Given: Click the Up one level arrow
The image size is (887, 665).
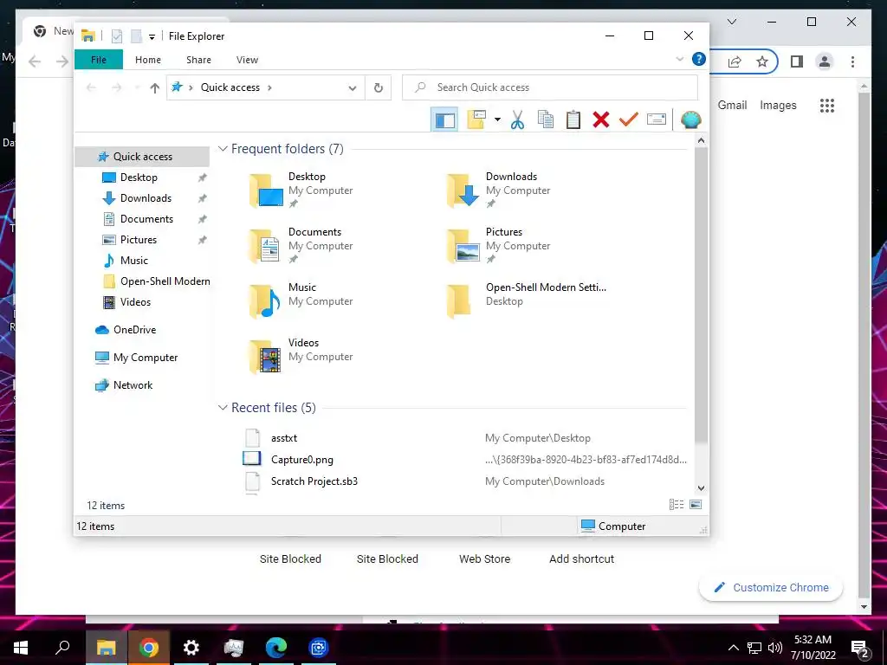Looking at the screenshot, I should click(x=154, y=87).
